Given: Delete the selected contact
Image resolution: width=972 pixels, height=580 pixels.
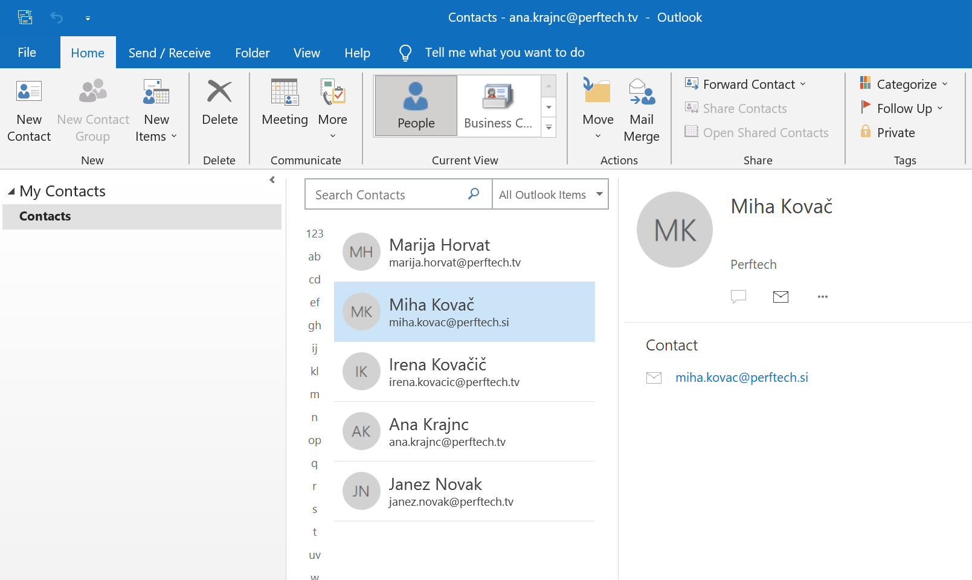Looking at the screenshot, I should pyautogui.click(x=220, y=103).
